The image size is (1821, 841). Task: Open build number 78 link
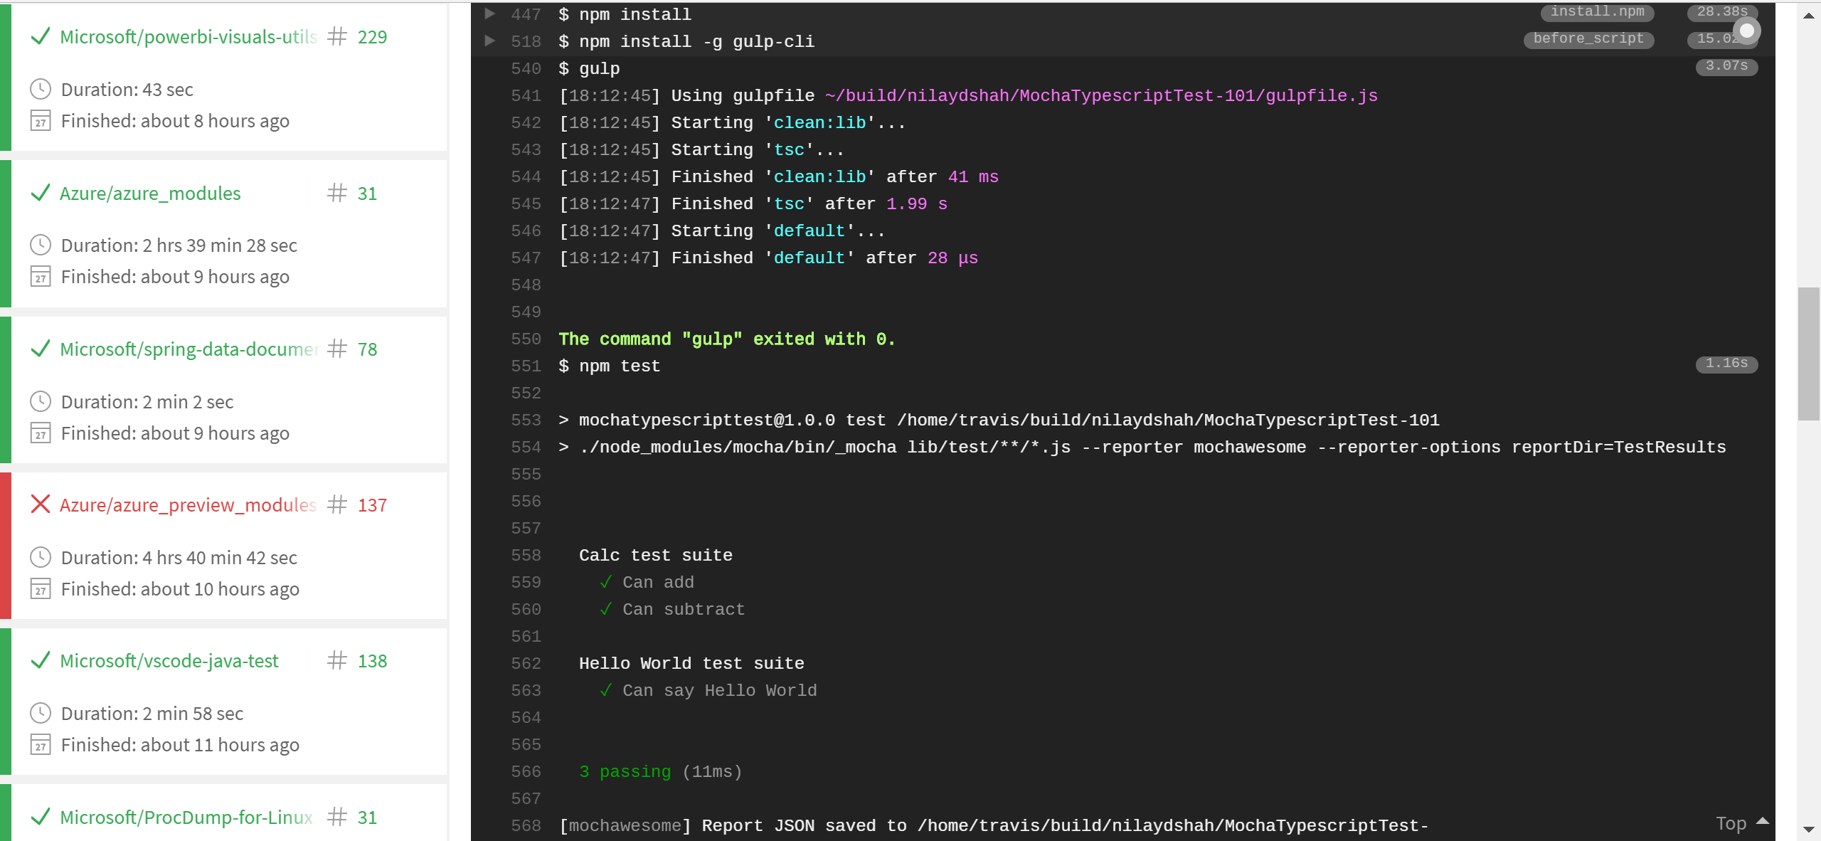click(x=367, y=349)
